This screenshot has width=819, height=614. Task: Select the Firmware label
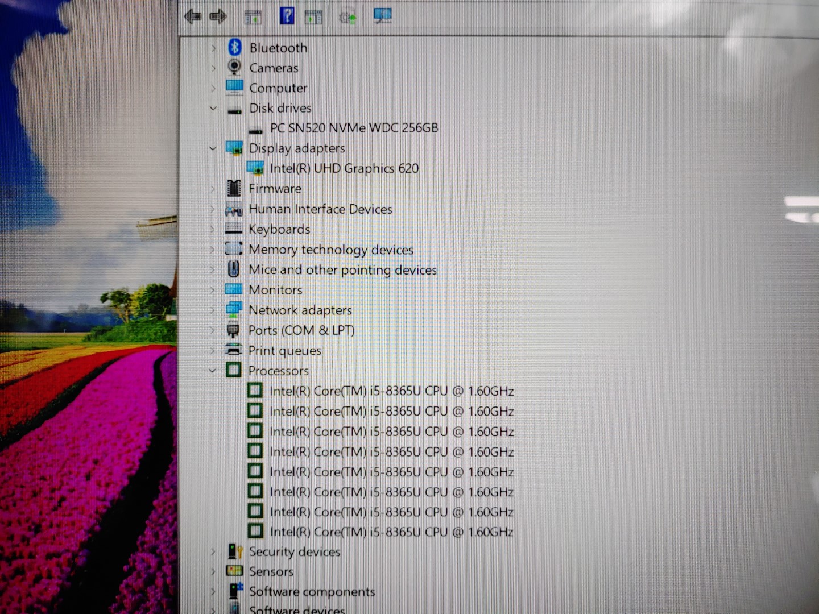tap(275, 188)
